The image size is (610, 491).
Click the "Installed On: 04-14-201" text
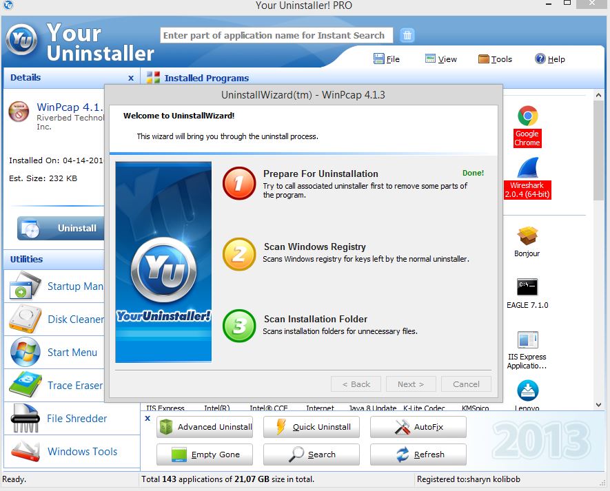[56, 160]
